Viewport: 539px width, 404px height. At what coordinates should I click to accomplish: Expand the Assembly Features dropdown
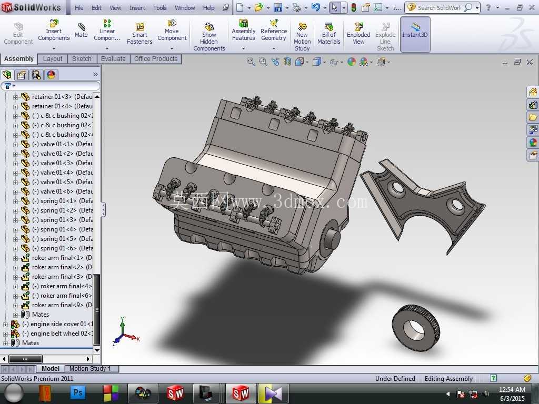coord(243,48)
